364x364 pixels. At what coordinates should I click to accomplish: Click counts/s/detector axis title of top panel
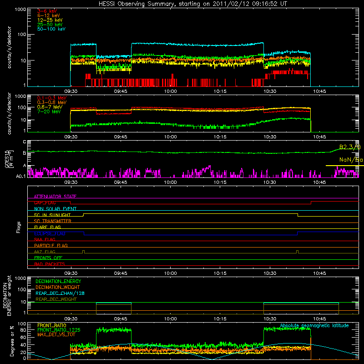coord(9,47)
